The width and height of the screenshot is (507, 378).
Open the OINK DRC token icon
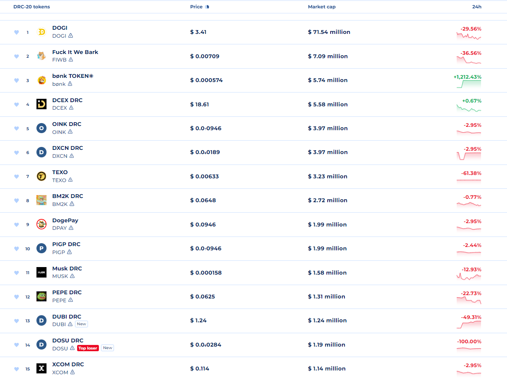click(x=41, y=129)
